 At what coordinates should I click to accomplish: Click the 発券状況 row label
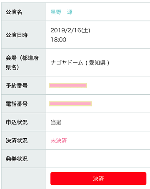point(17,159)
